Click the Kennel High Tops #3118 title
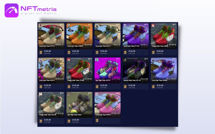215x134 pixels. [132, 80]
